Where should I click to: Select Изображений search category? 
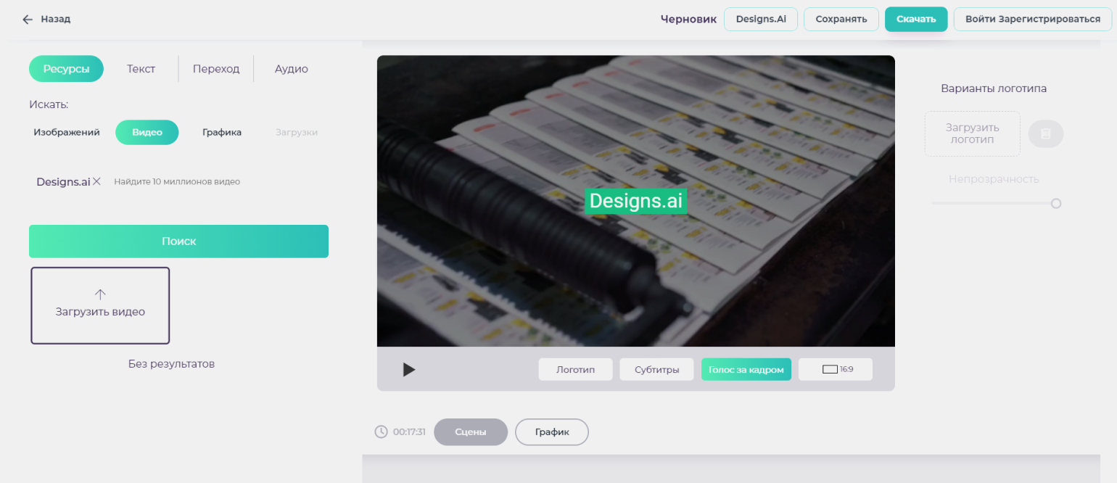point(67,133)
